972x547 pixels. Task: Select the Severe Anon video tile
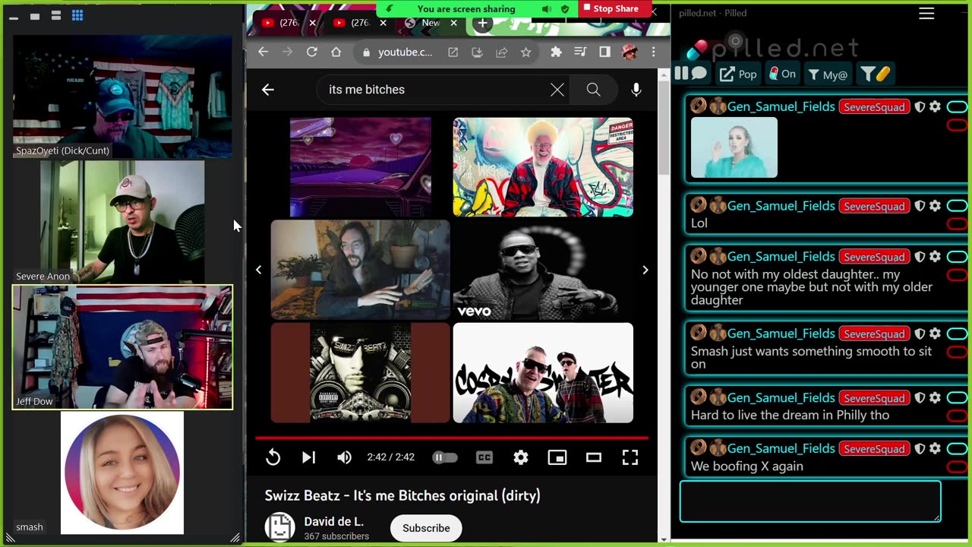122,222
